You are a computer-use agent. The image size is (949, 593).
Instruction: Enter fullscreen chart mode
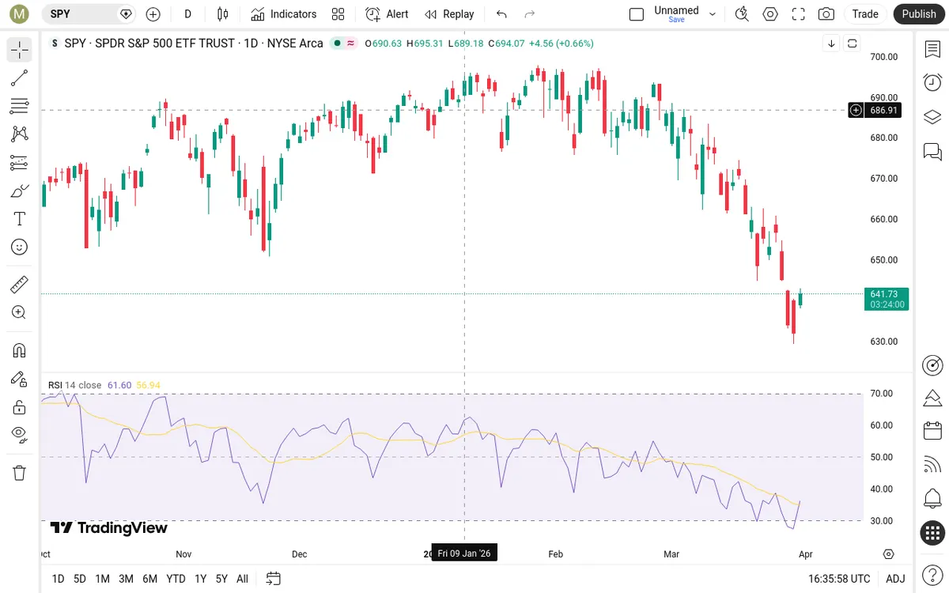coord(799,14)
